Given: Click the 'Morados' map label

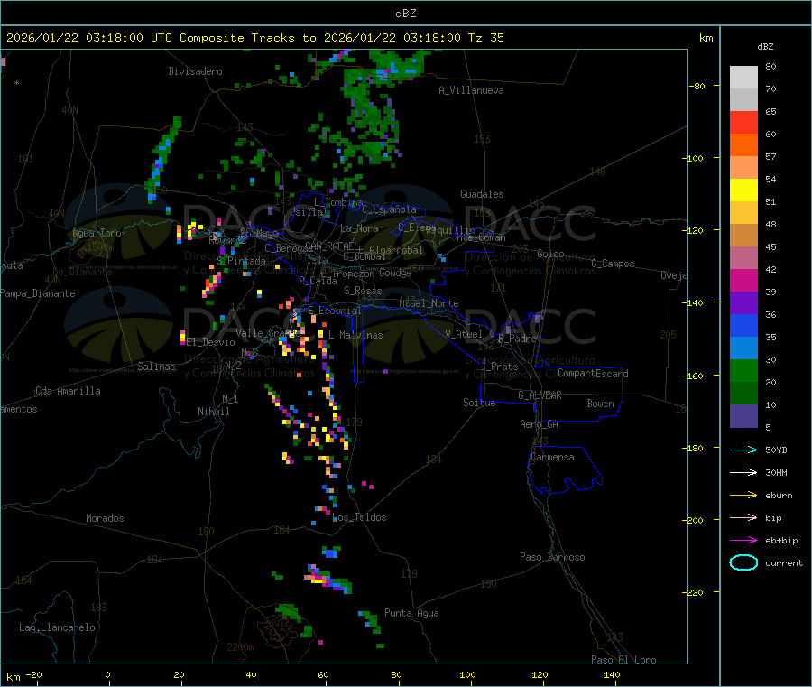Looking at the screenshot, I should click(x=105, y=518).
